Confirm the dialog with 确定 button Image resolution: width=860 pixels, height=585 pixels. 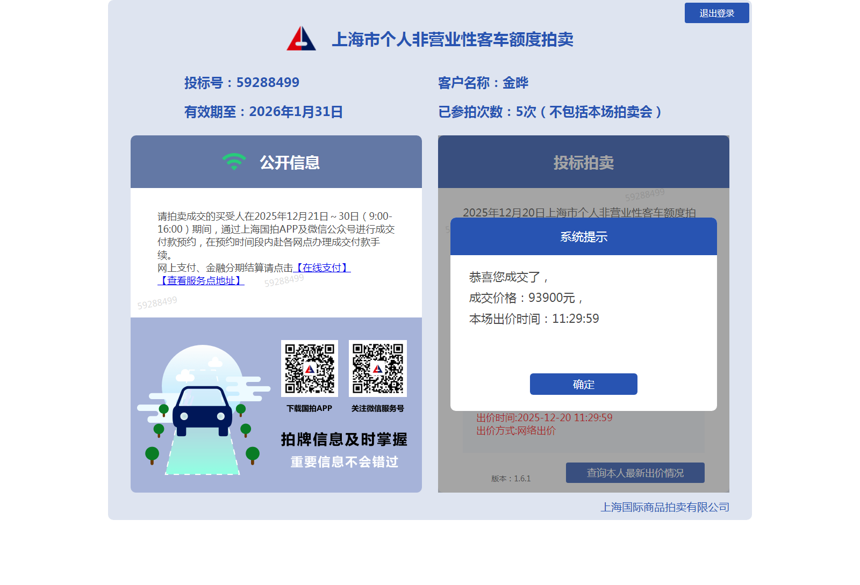[x=583, y=384]
